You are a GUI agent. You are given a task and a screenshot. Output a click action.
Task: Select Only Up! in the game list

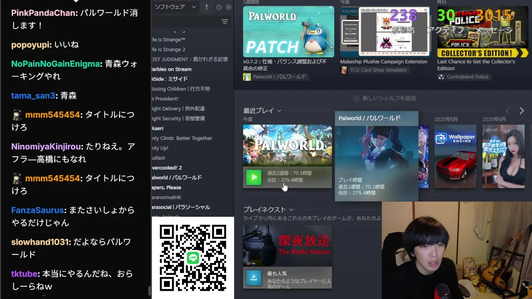(x=160, y=148)
